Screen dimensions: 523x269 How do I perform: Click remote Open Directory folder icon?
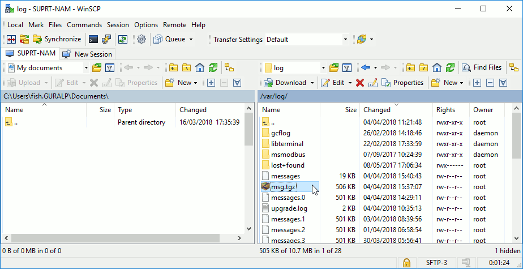[334, 68]
